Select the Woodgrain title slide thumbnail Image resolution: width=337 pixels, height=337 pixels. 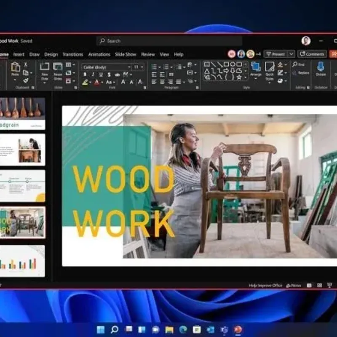[22, 113]
